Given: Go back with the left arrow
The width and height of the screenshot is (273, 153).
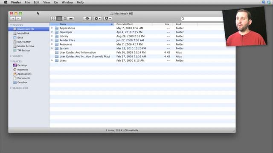Looking at the screenshot, I should pos(13,19).
